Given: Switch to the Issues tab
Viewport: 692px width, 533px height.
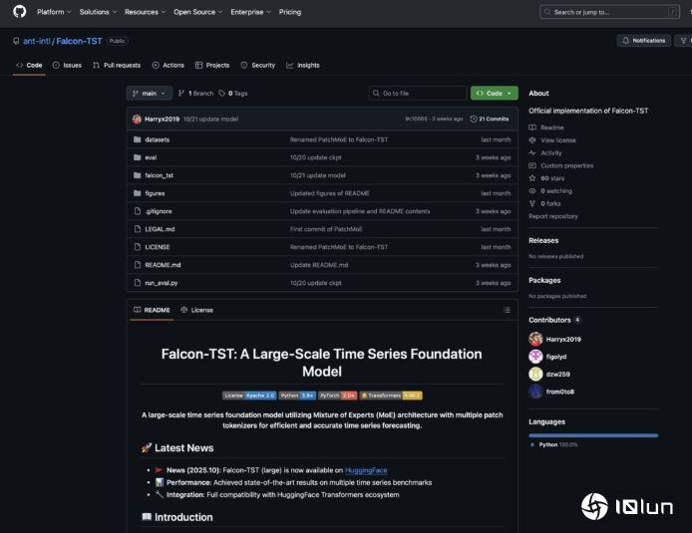Looking at the screenshot, I should 67,65.
